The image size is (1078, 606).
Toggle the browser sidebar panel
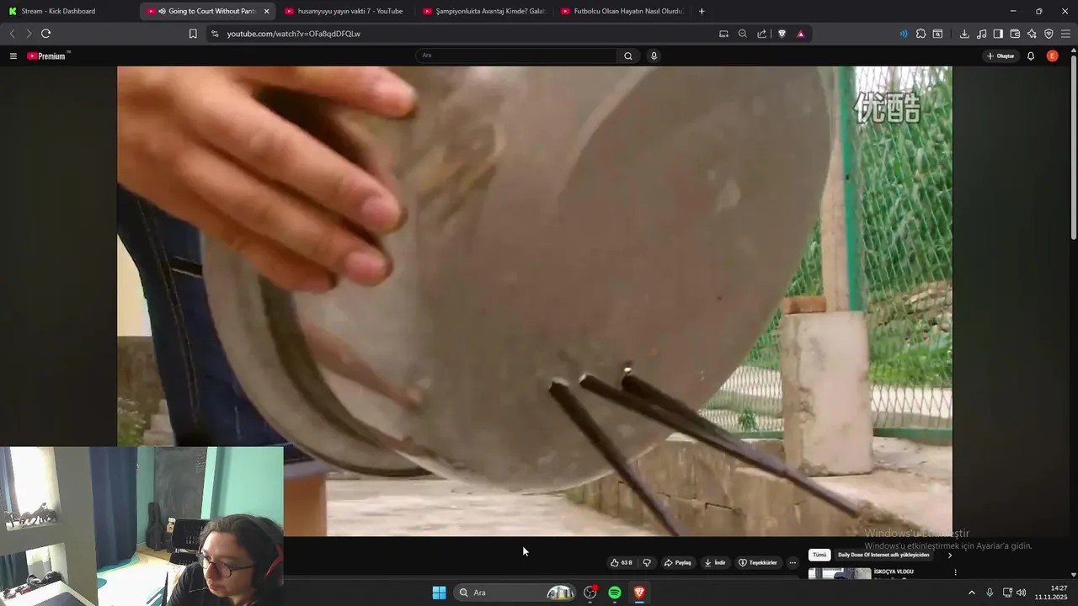pyautogui.click(x=998, y=34)
